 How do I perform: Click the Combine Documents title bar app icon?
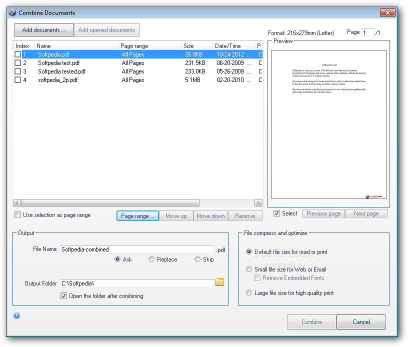[12, 12]
